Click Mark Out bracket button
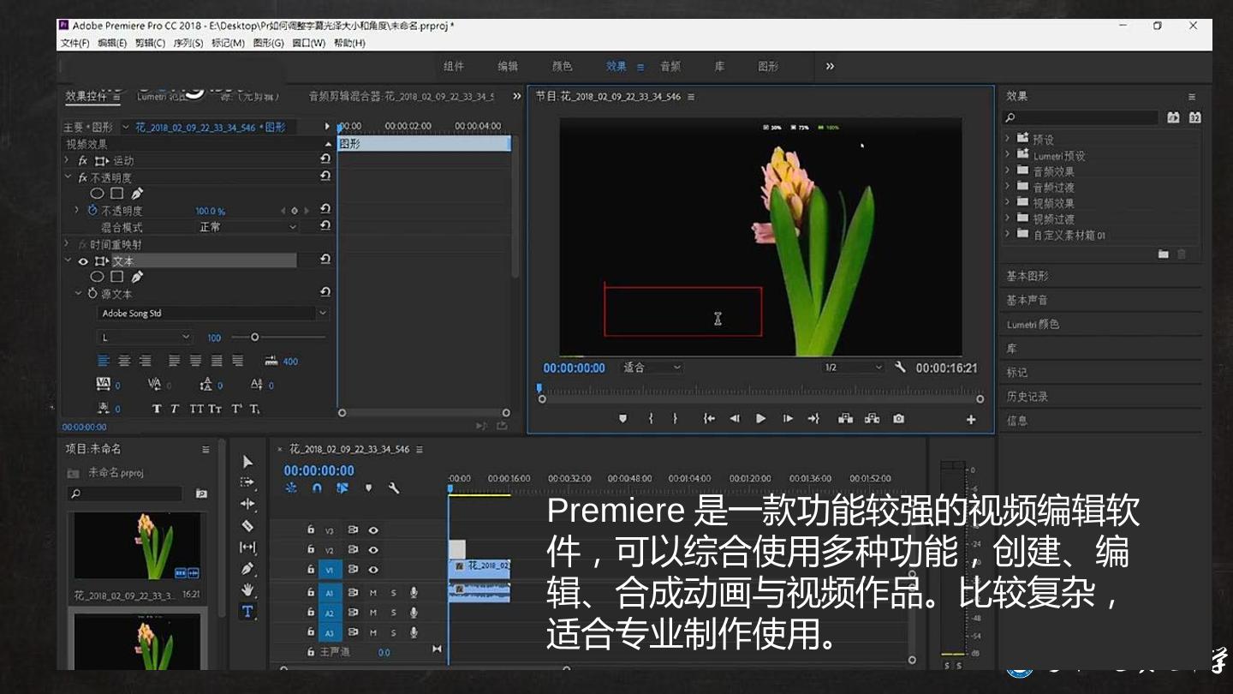Screen dimensions: 1233x694 675,419
